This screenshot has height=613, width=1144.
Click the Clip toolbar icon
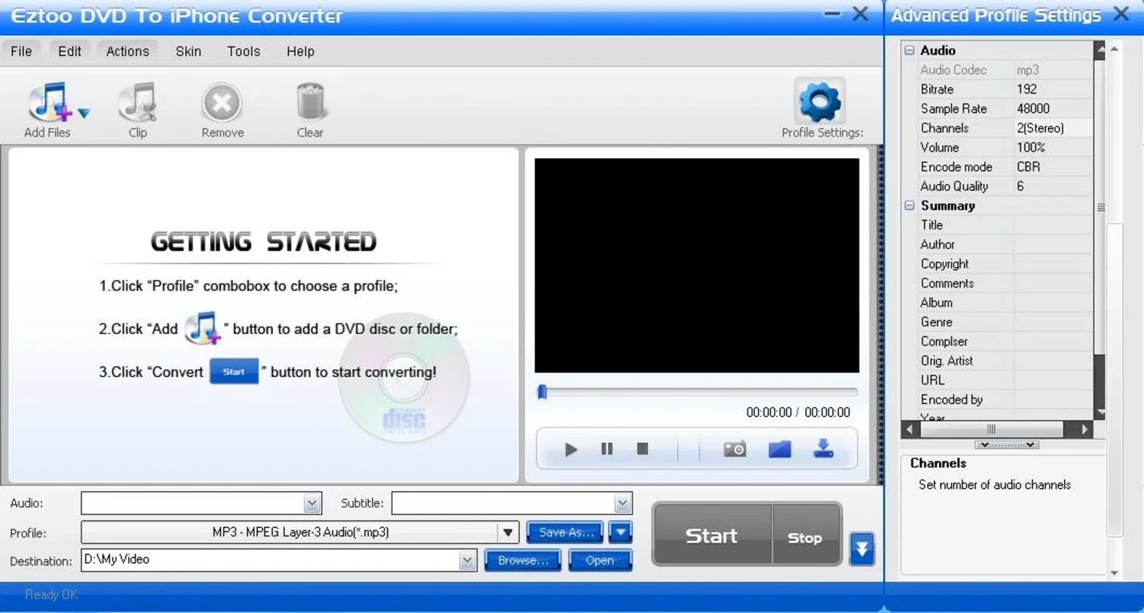(x=138, y=103)
